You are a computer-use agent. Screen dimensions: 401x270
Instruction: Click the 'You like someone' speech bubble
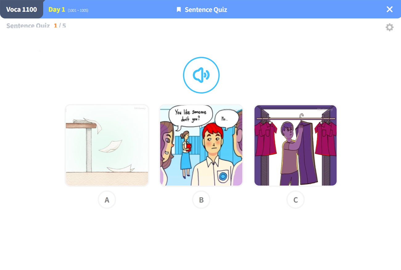point(190,115)
